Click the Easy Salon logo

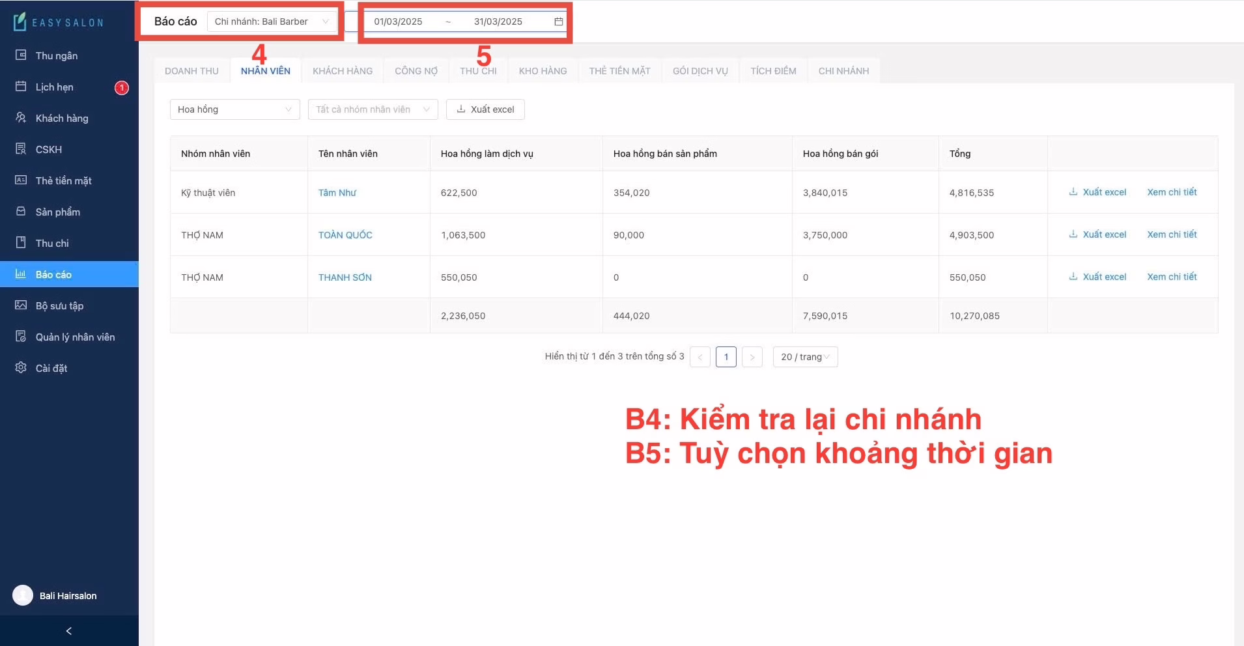coord(58,22)
